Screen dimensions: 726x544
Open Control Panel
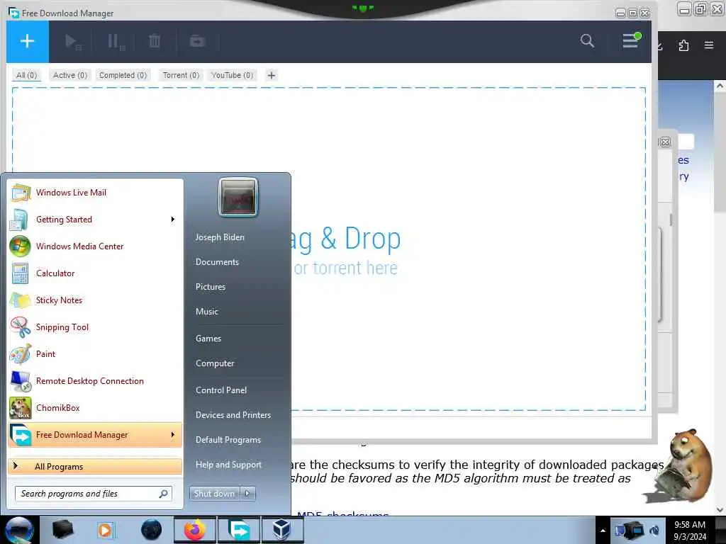221,390
